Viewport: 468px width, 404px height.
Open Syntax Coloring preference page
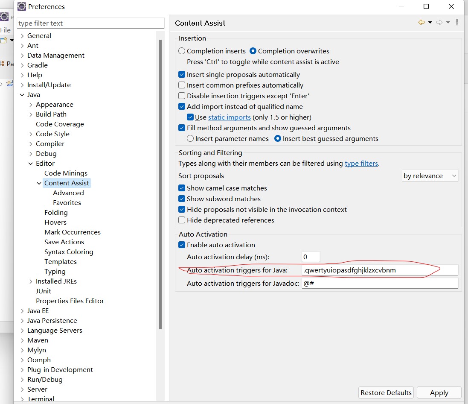[69, 252]
